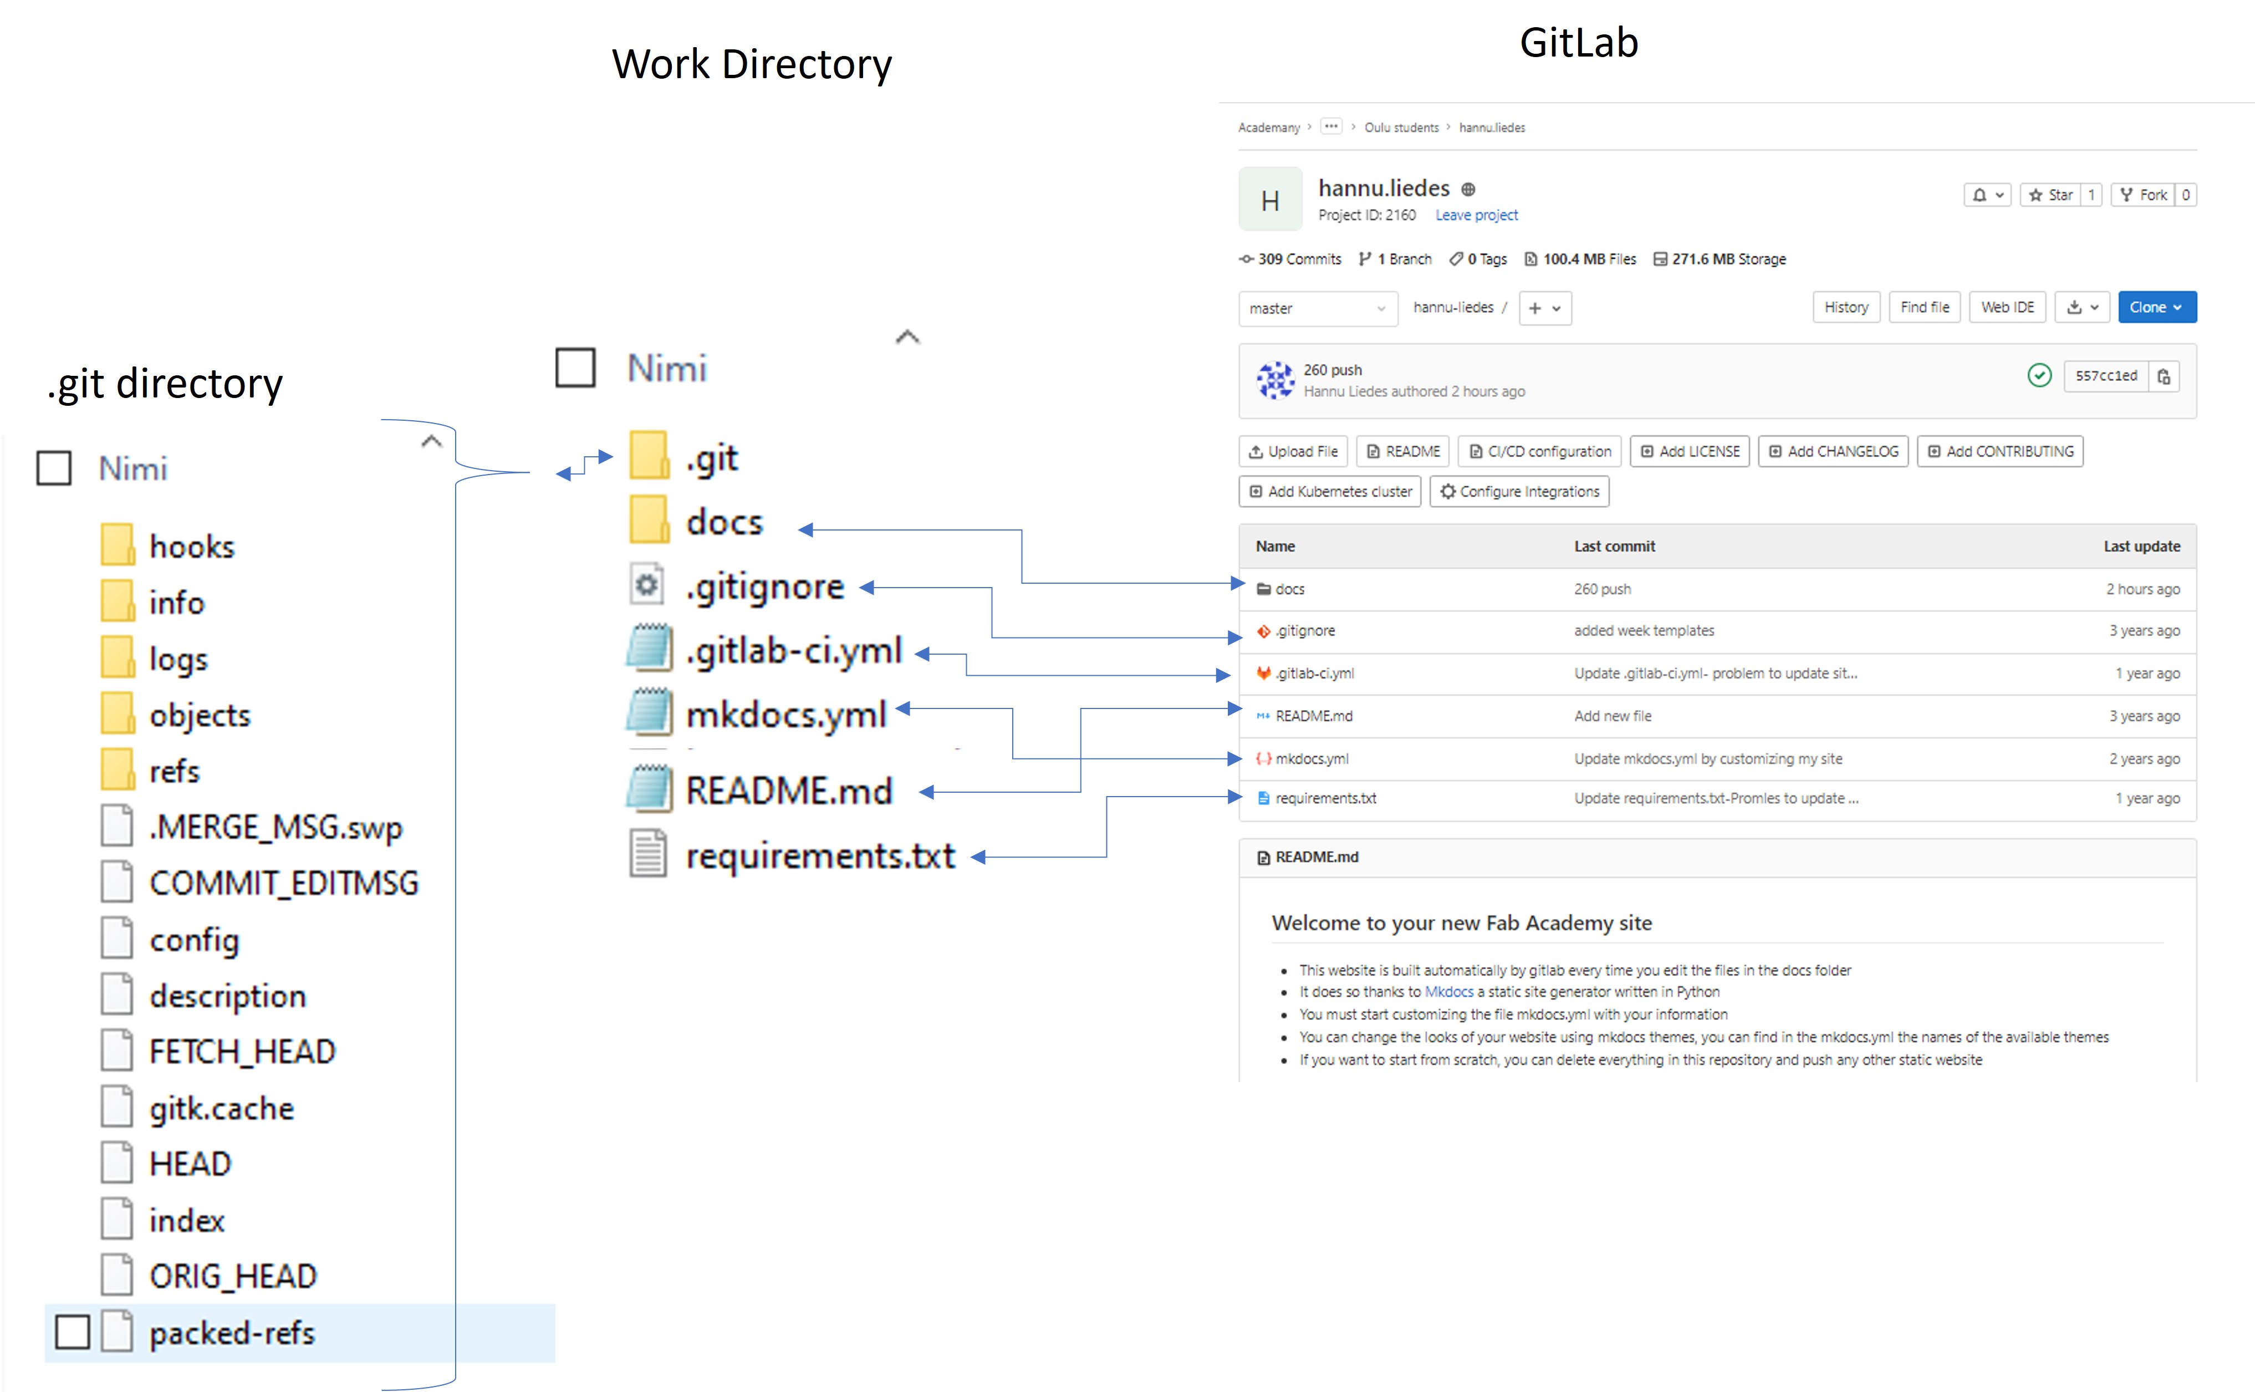The image size is (2255, 1392).
Task: Select the FETCH_HEAD file icon
Action: click(x=117, y=1051)
